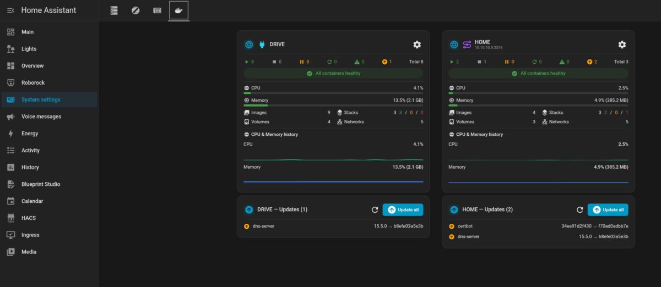Viewport: 661px width, 287px height.
Task: Select dns-server in DRIVE updates
Action: click(333, 226)
